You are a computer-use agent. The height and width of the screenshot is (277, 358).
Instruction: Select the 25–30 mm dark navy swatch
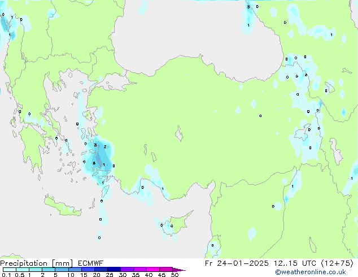pos(113,270)
